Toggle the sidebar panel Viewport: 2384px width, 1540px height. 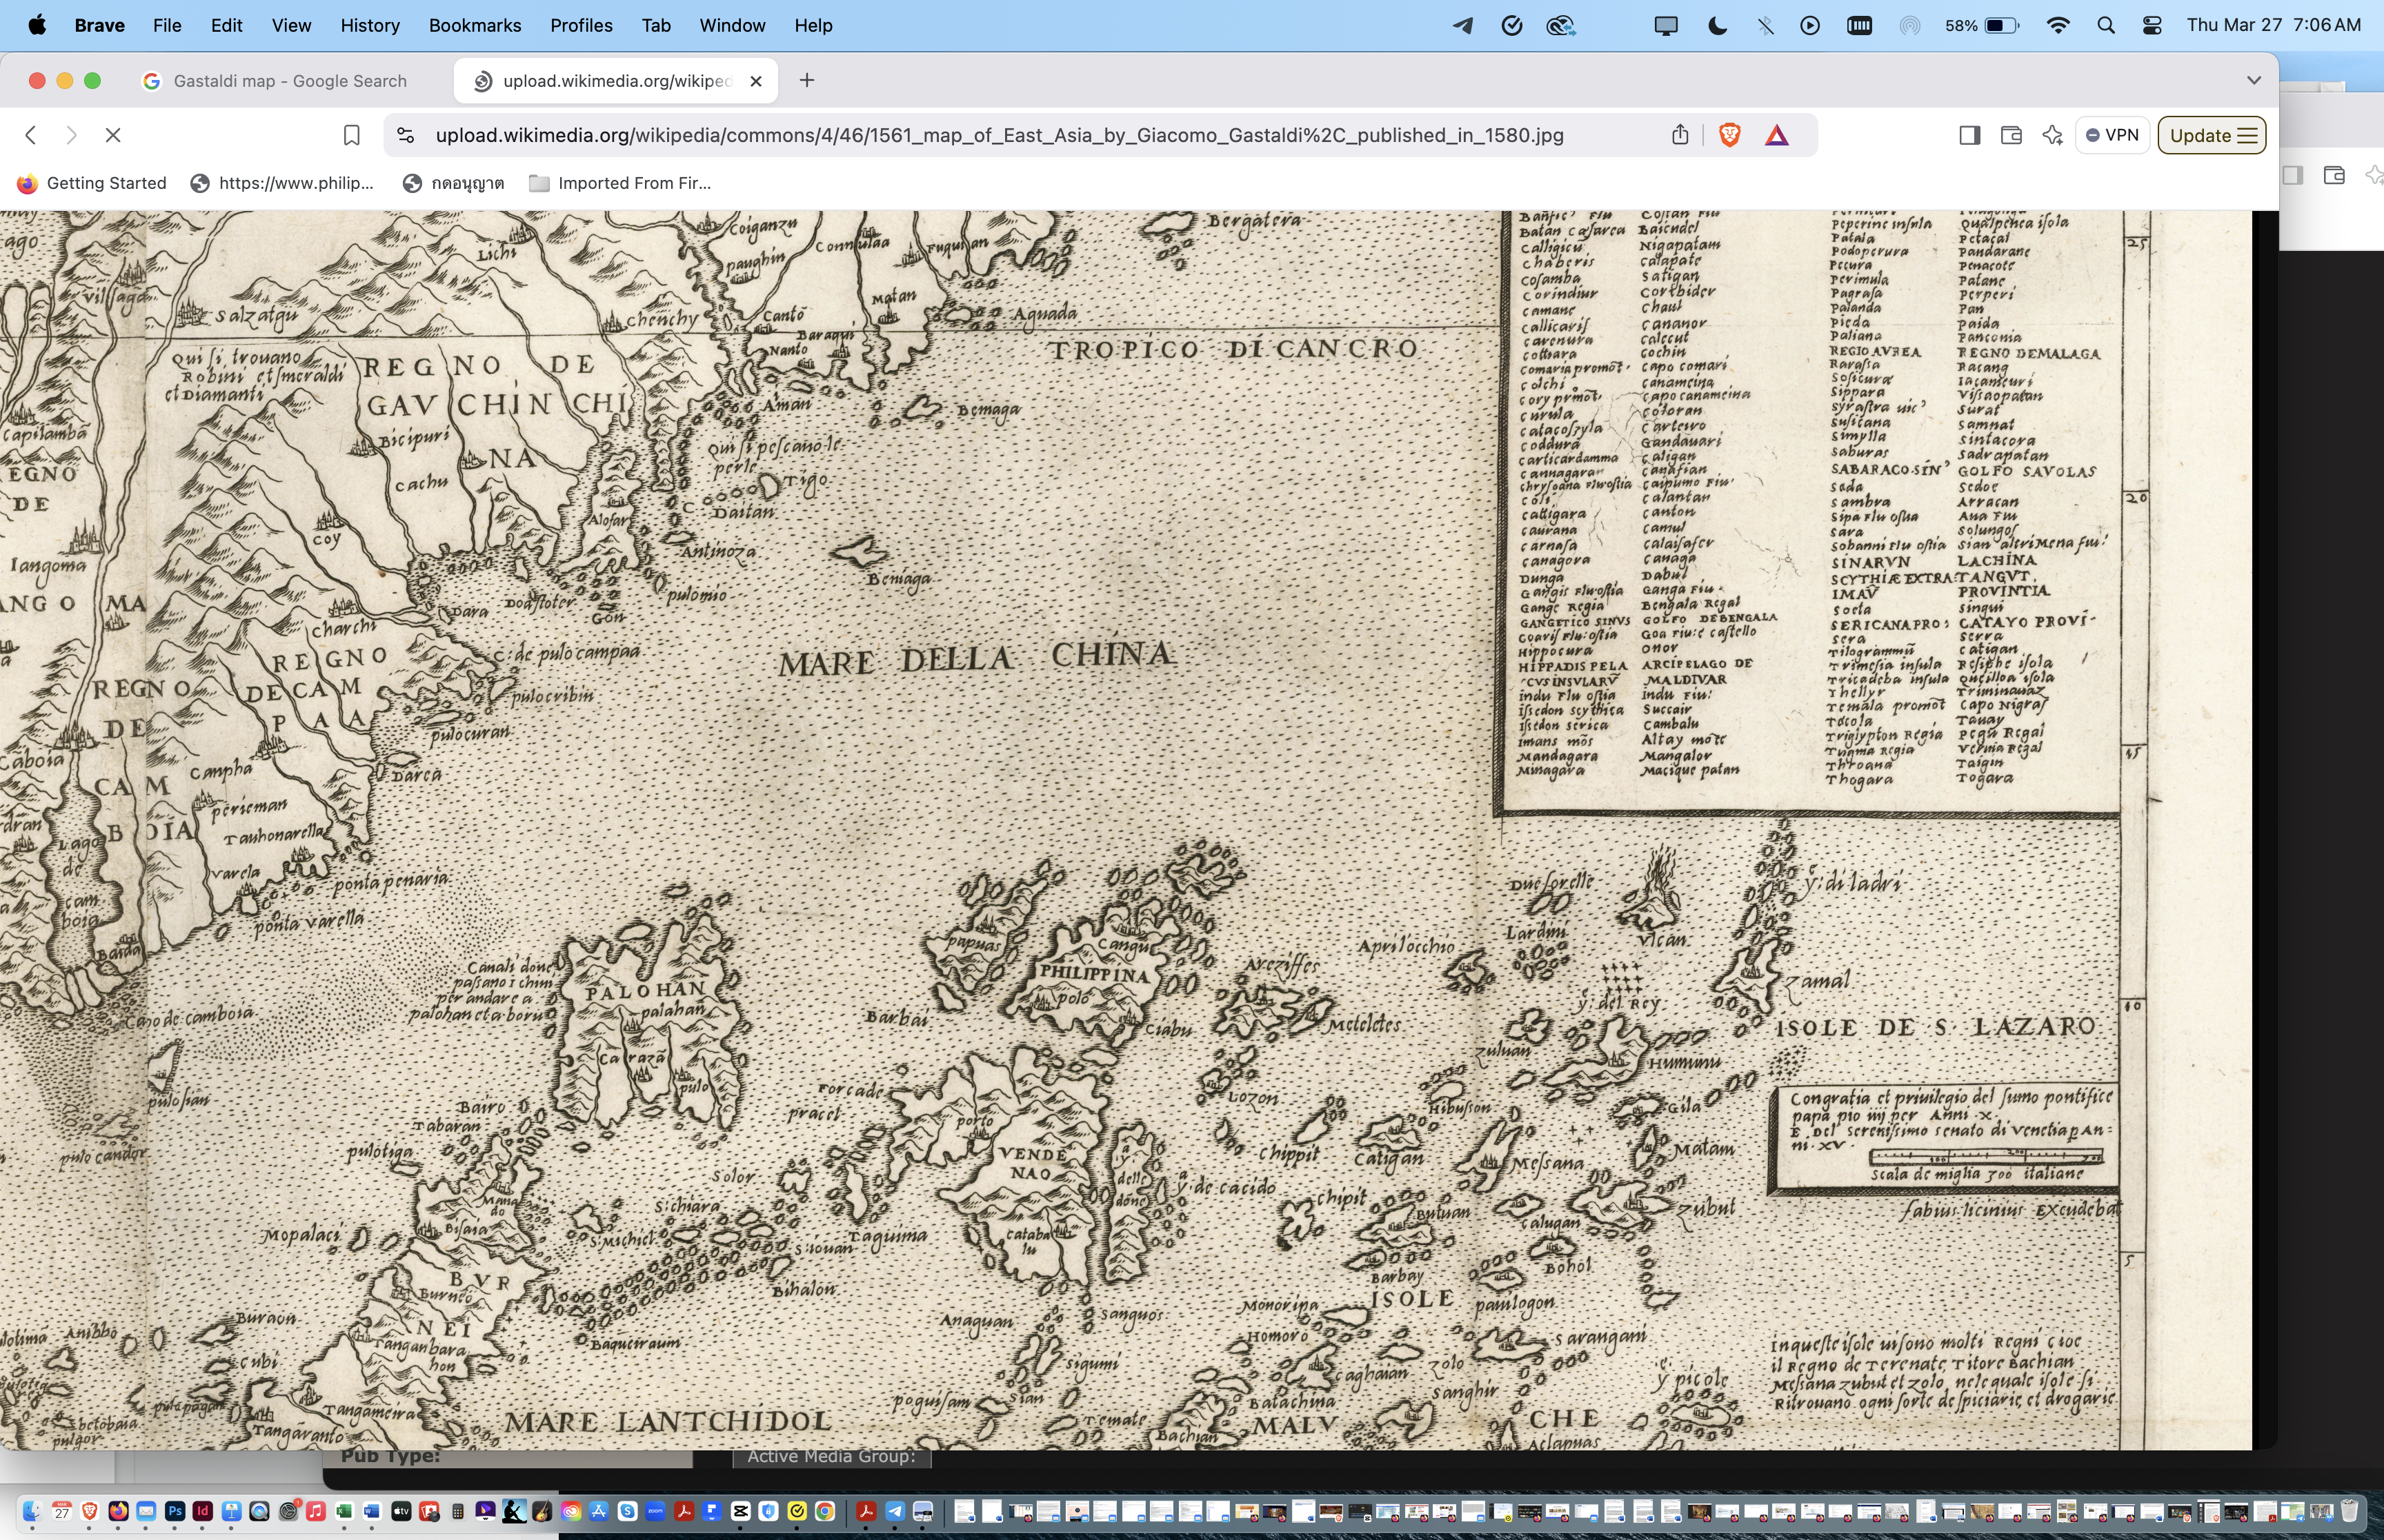pyautogui.click(x=1969, y=135)
